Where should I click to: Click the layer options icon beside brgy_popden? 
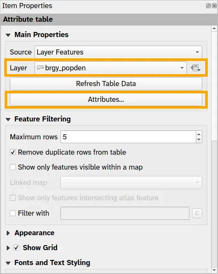pos(195,68)
